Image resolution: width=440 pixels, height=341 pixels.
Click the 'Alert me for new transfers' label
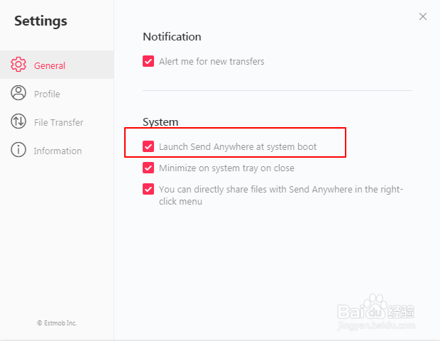pyautogui.click(x=211, y=61)
